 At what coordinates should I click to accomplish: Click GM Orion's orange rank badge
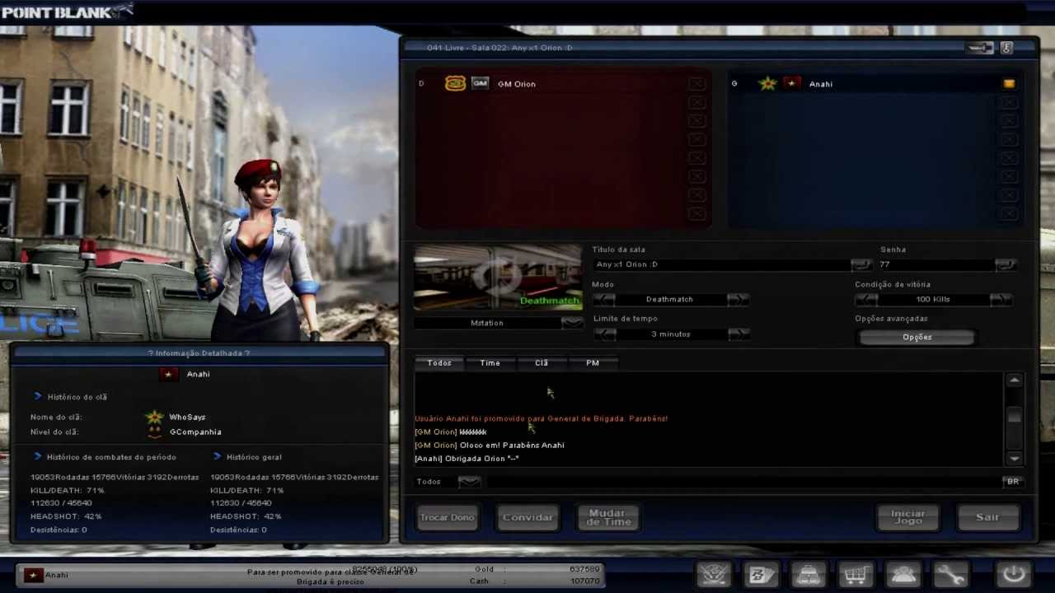tap(455, 83)
